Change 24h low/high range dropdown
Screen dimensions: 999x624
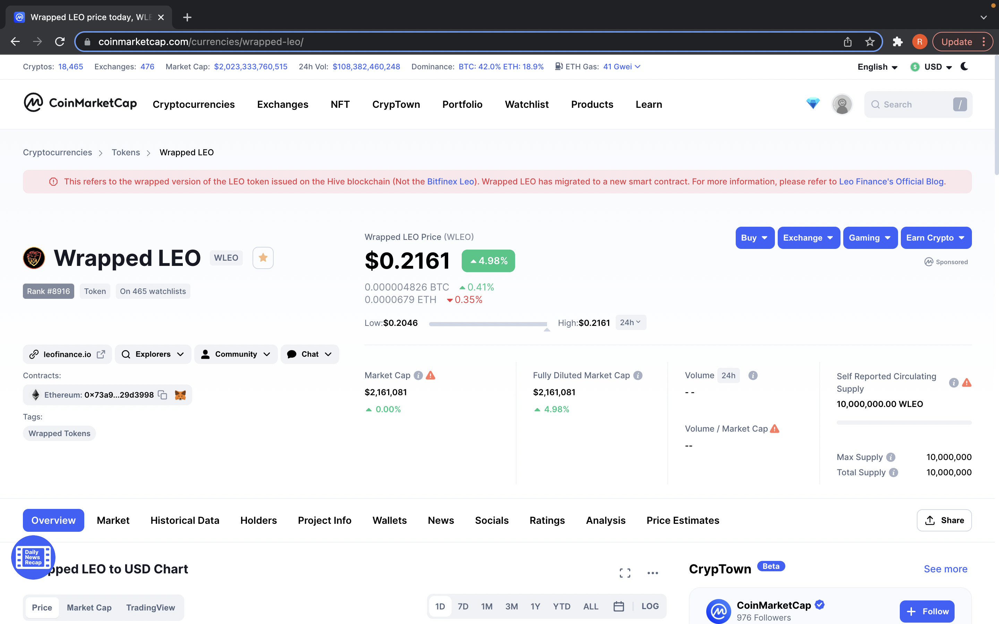coord(630,322)
